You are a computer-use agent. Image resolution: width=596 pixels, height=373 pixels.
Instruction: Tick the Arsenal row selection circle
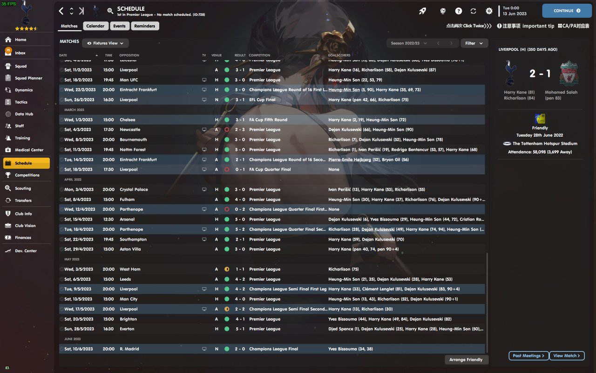click(x=62, y=219)
